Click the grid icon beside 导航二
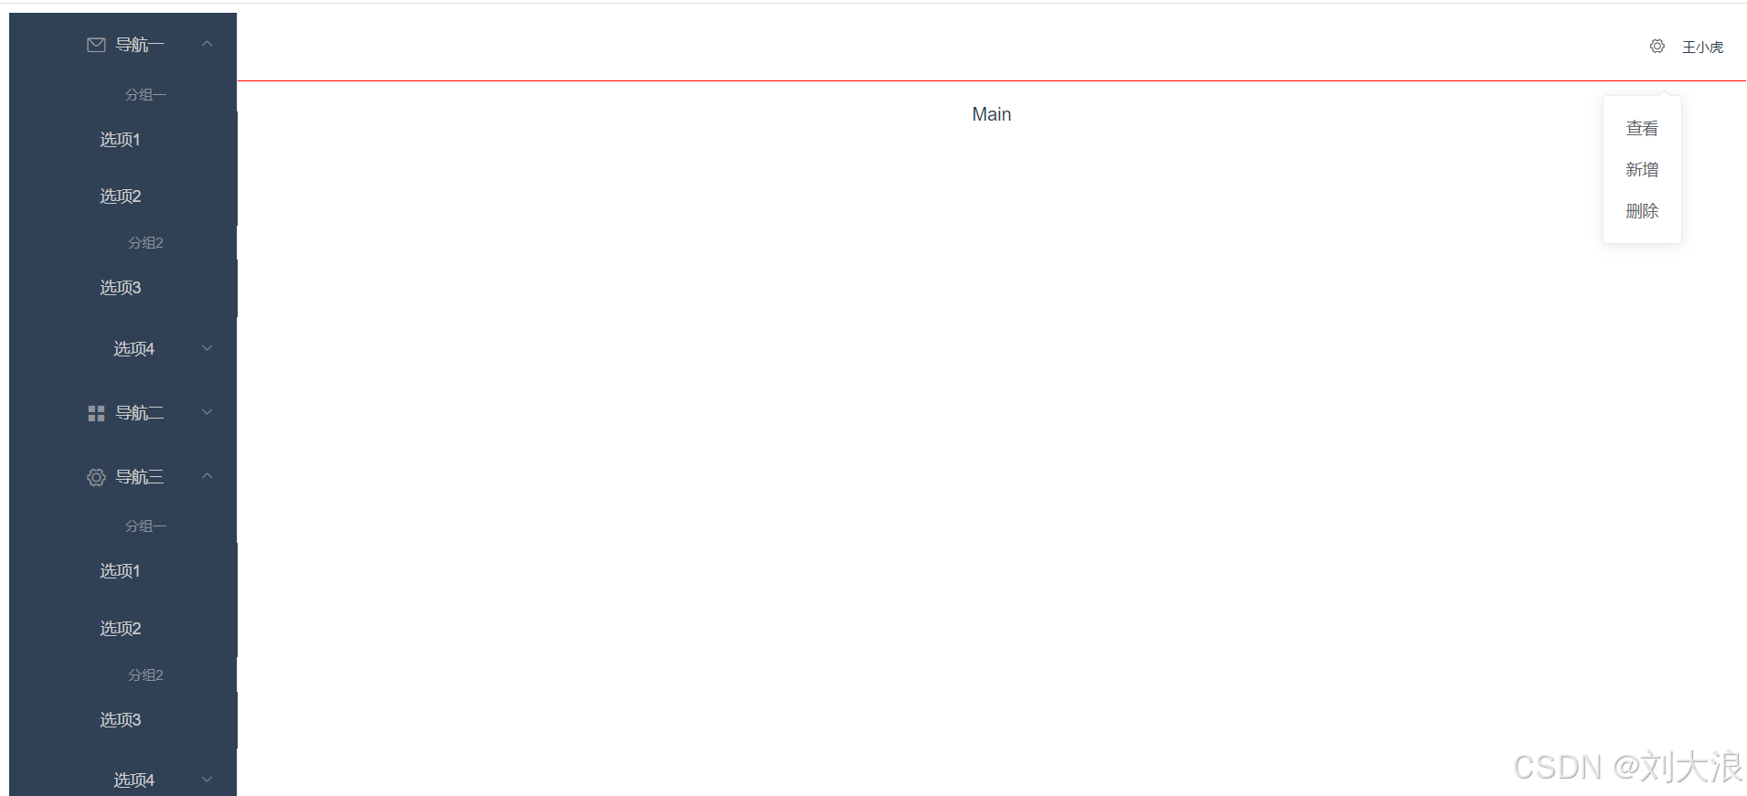1747x796 pixels. tap(96, 413)
